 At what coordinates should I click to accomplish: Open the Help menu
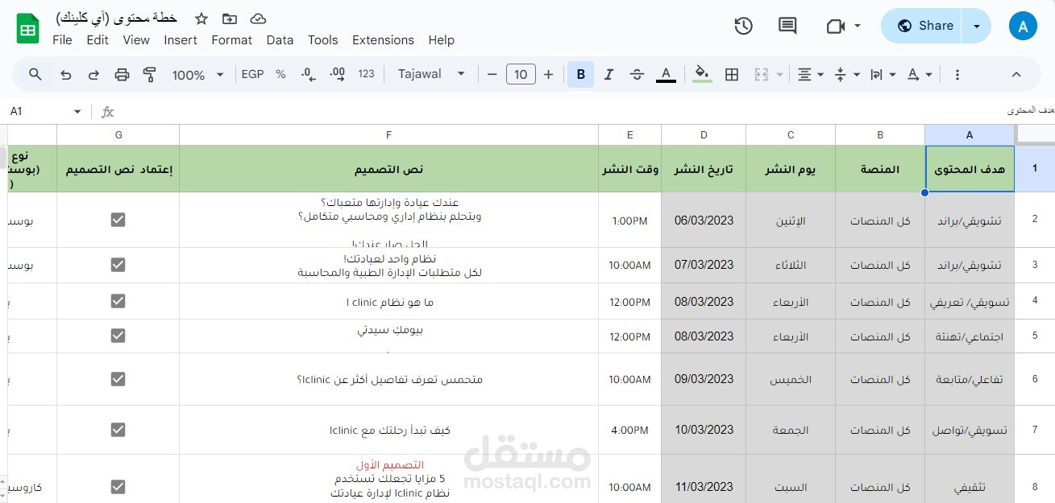pyautogui.click(x=442, y=40)
